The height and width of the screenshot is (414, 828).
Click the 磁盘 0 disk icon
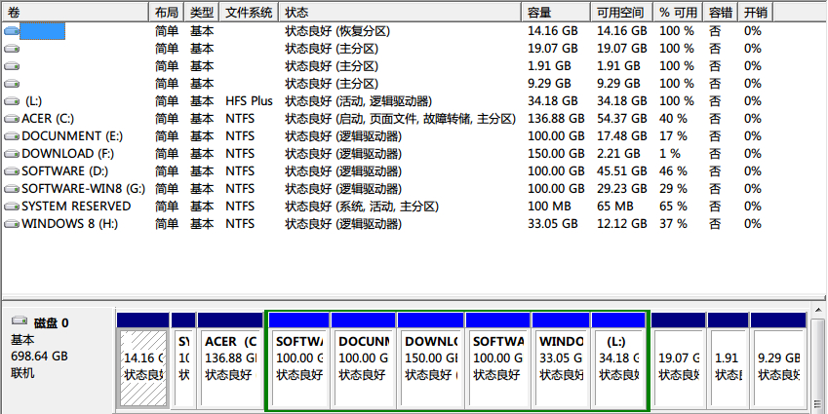pos(20,320)
